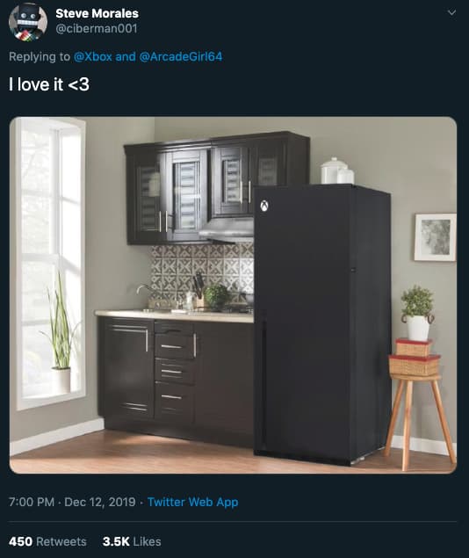Viewport: 469px width, 558px height.
Task: Click the framed wall picture in photo
Action: point(436,237)
